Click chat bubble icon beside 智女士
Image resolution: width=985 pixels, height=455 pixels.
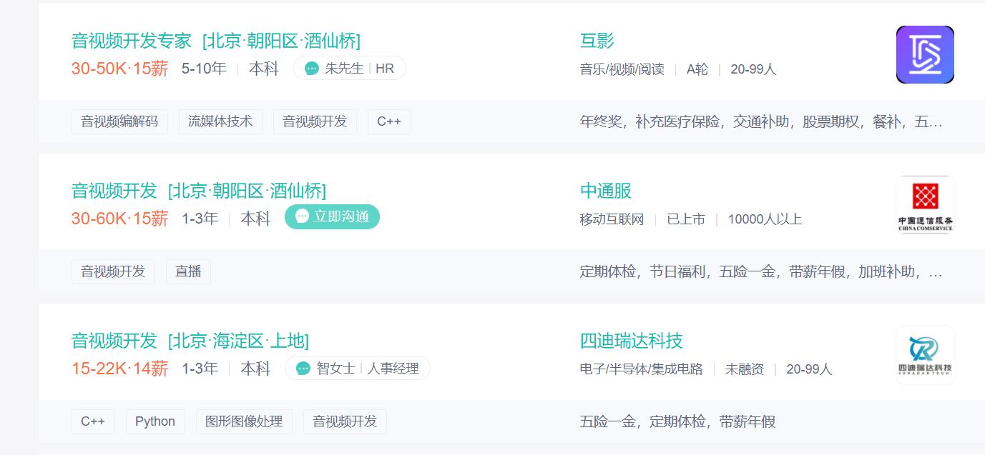[303, 369]
